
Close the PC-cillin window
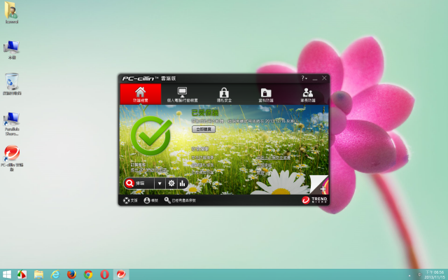324,78
